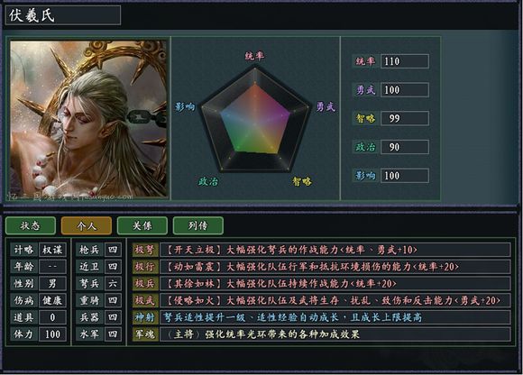Click the 弩兵 aptitude level 六
This screenshot has width=523, height=375.
pos(113,284)
